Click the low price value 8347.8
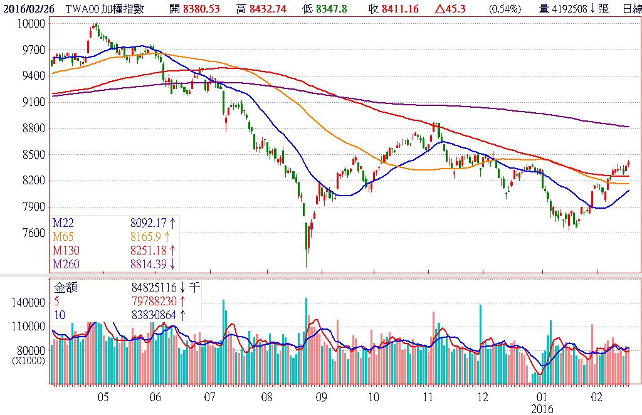 pyautogui.click(x=331, y=8)
